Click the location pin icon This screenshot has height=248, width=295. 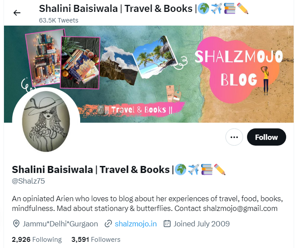(16, 224)
